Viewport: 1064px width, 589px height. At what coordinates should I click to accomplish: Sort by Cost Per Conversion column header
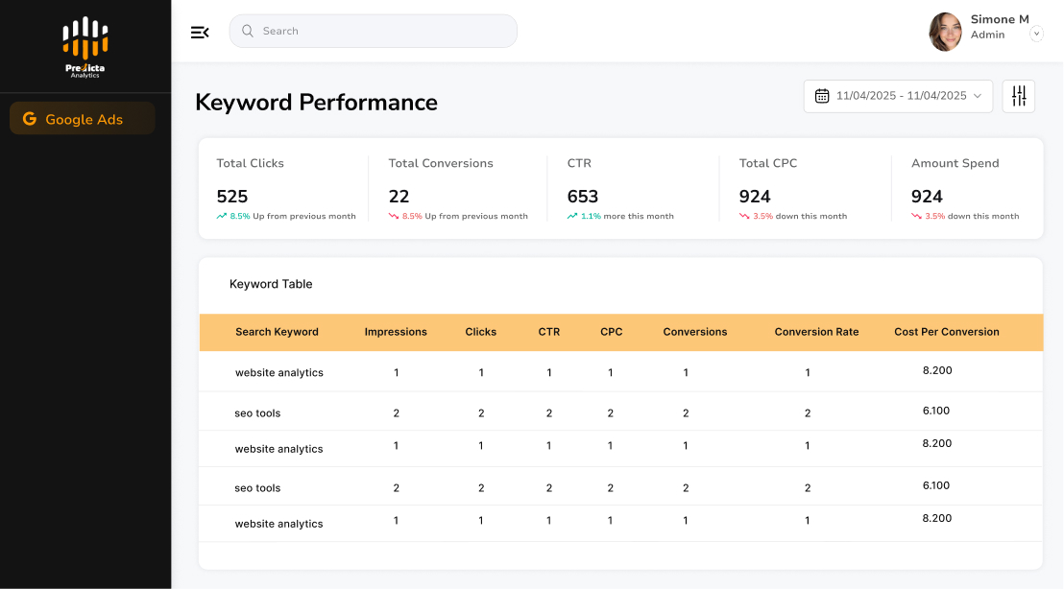(947, 332)
